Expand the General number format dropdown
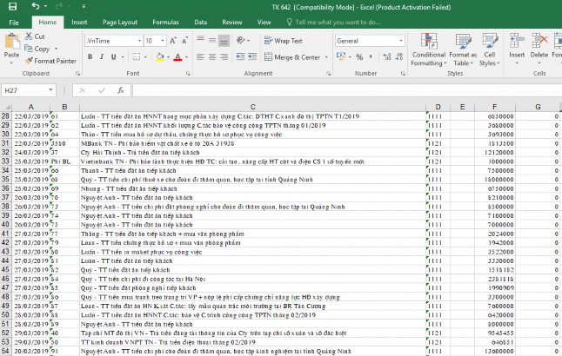 tap(401, 41)
